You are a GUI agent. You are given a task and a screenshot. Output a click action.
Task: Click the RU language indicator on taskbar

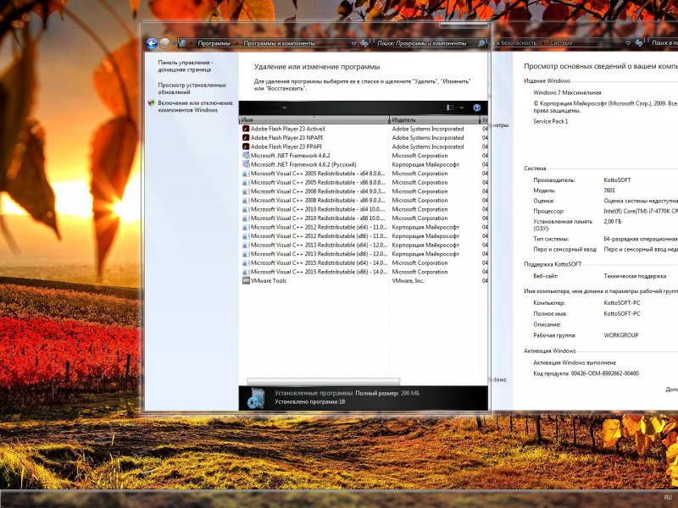tap(668, 498)
